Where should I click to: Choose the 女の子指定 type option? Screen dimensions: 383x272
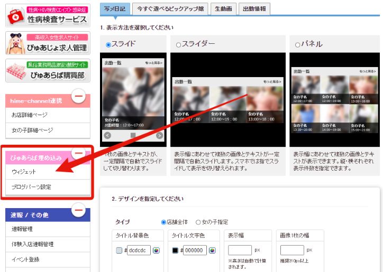coord(198,222)
